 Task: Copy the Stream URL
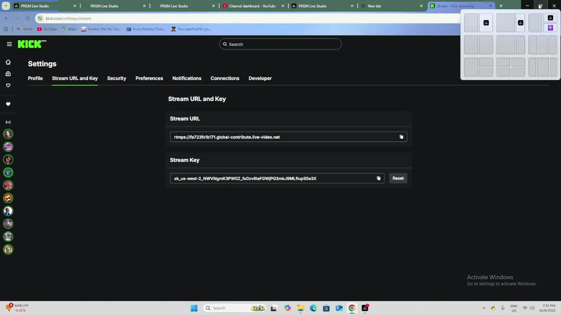click(401, 137)
